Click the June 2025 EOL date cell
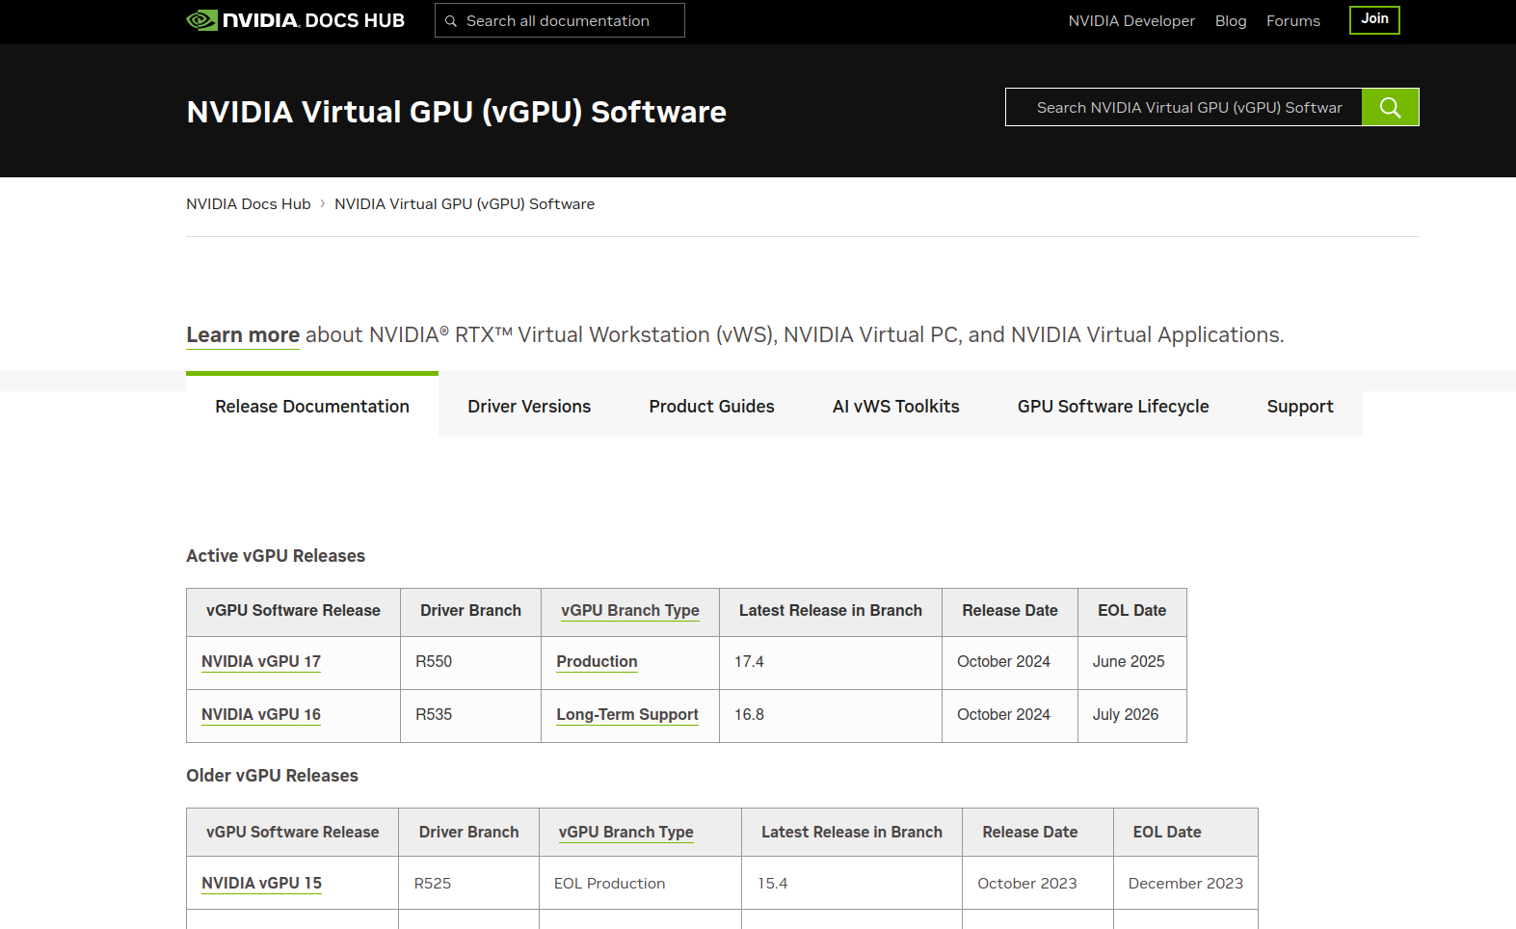 (1132, 662)
